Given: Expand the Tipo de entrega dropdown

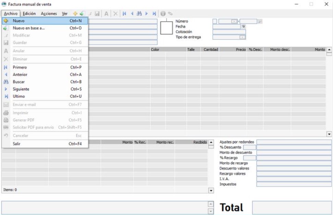Looking at the screenshot, I should coord(243,37).
